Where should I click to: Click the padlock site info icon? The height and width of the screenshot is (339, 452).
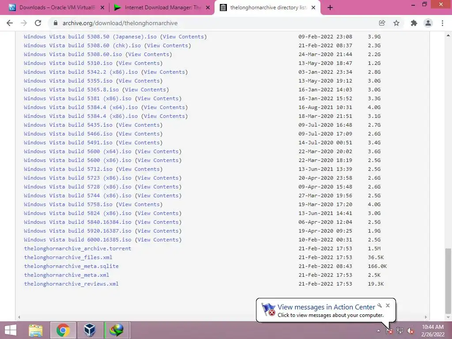56,23
